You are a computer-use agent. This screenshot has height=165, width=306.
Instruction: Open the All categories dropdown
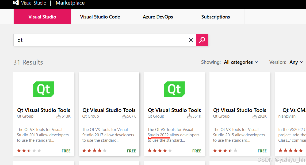pos(241,62)
